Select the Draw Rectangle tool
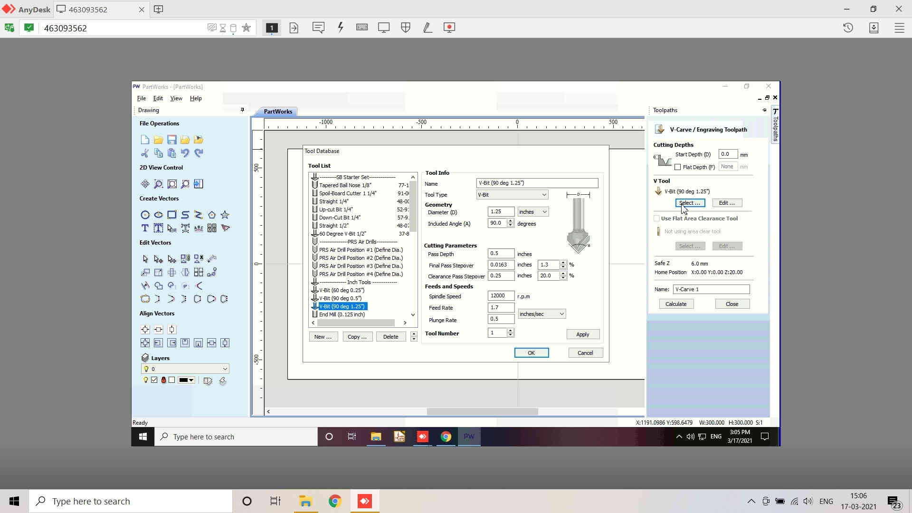 click(171, 215)
